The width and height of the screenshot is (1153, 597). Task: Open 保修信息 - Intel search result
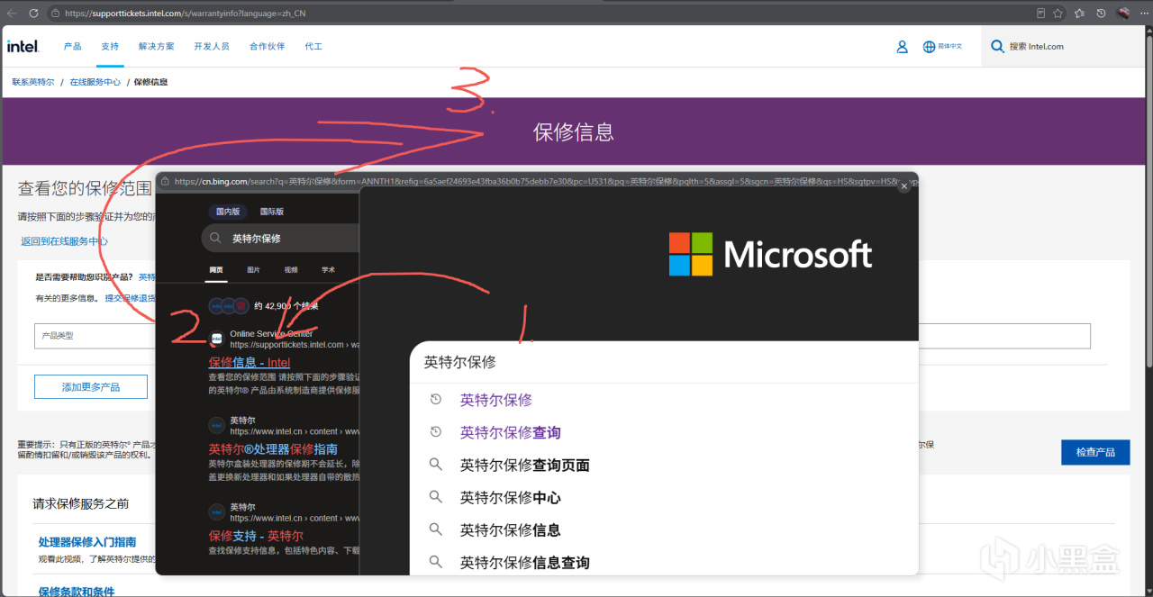(x=250, y=362)
